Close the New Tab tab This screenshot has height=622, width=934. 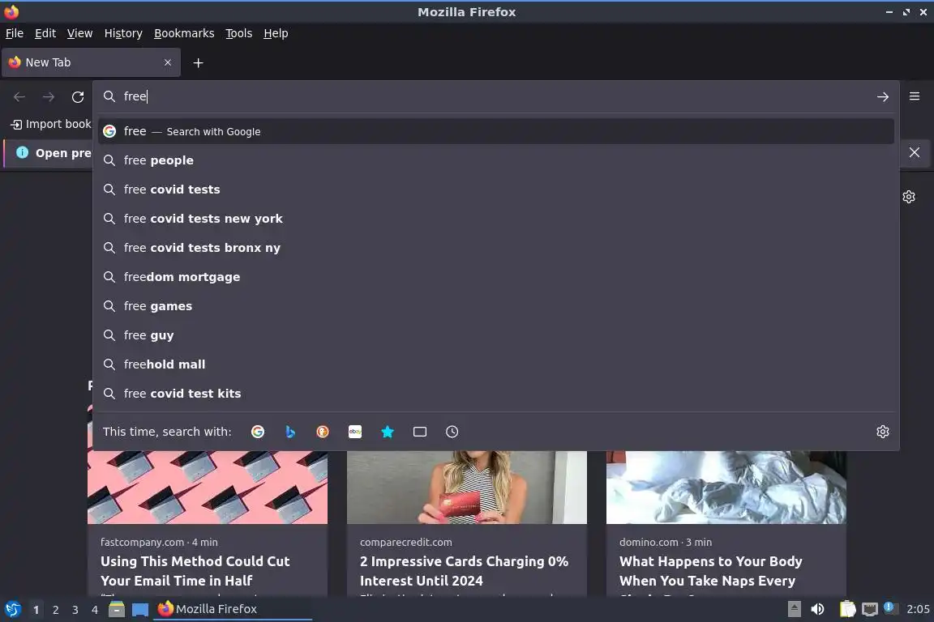[167, 62]
